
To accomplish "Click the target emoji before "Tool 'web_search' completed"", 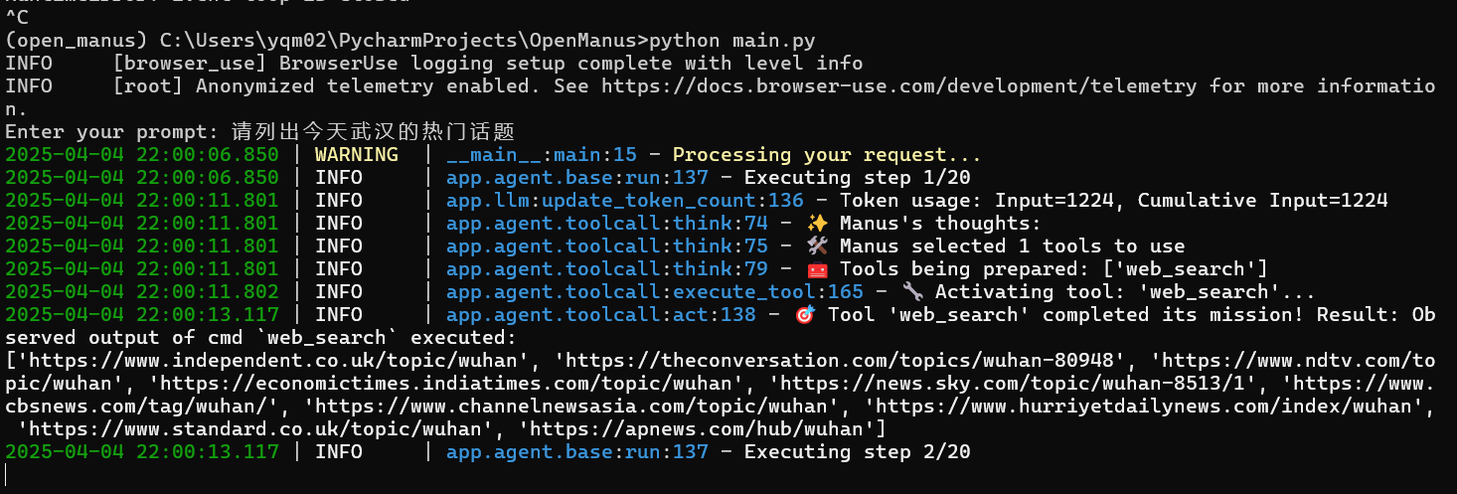I will click(805, 315).
